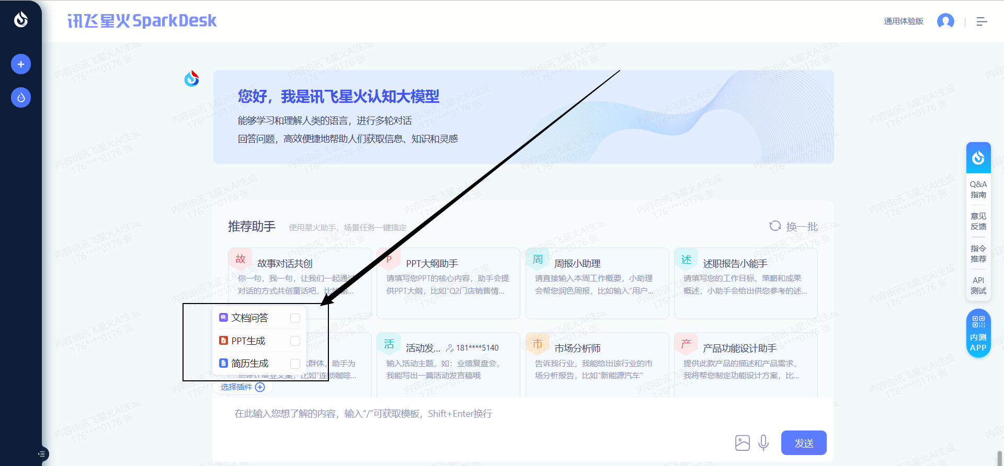Focus the chat message input field
Image resolution: width=1004 pixels, height=466 pixels.
(x=522, y=414)
